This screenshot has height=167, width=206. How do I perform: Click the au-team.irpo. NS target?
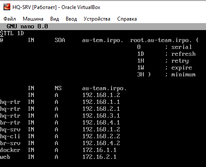[104, 88]
